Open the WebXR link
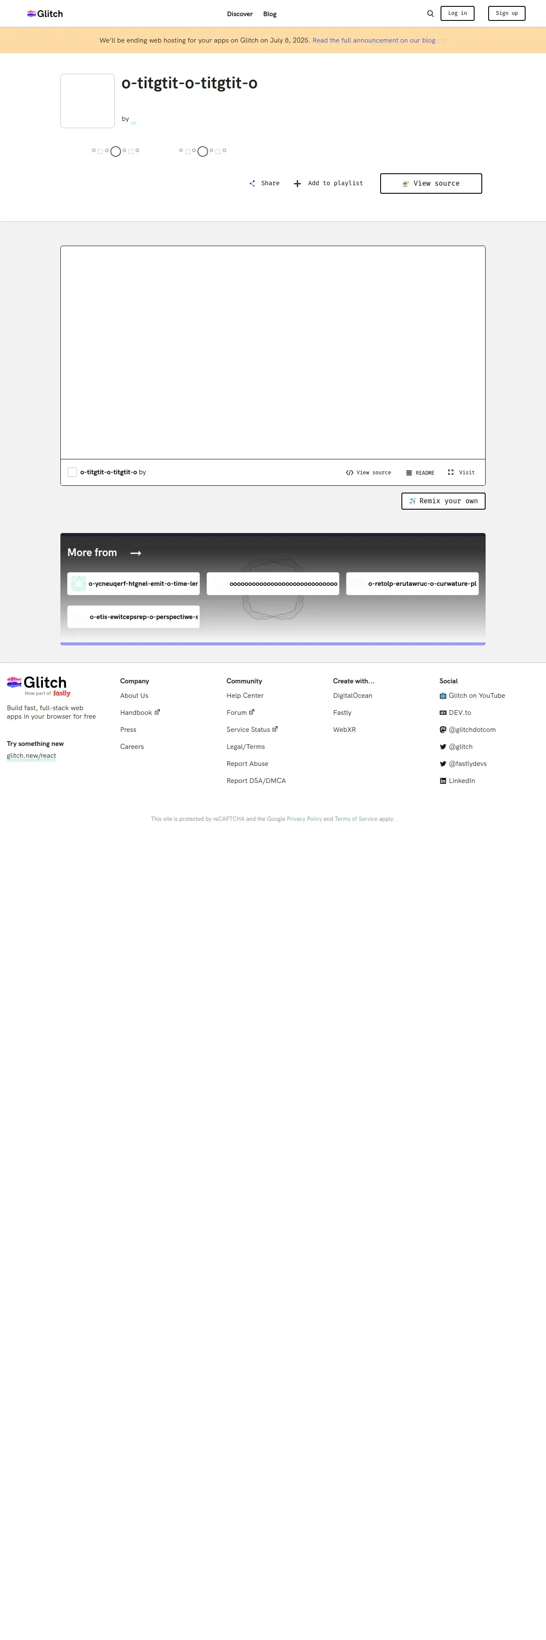The height and width of the screenshot is (1640, 546). 344,730
